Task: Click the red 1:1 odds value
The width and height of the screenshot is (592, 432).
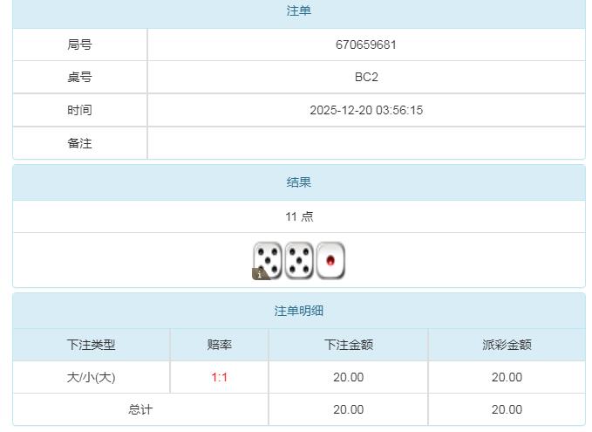Action: pyautogui.click(x=220, y=377)
